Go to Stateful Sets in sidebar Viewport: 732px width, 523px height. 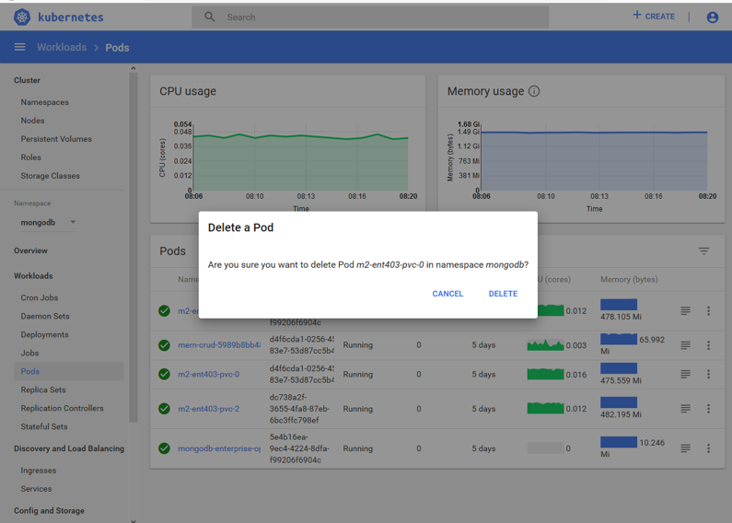point(44,426)
